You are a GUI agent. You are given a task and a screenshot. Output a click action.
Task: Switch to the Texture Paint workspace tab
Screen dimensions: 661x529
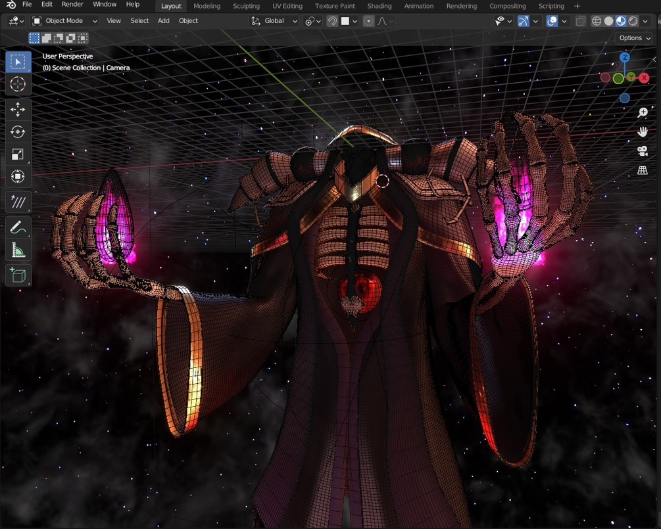(x=335, y=6)
